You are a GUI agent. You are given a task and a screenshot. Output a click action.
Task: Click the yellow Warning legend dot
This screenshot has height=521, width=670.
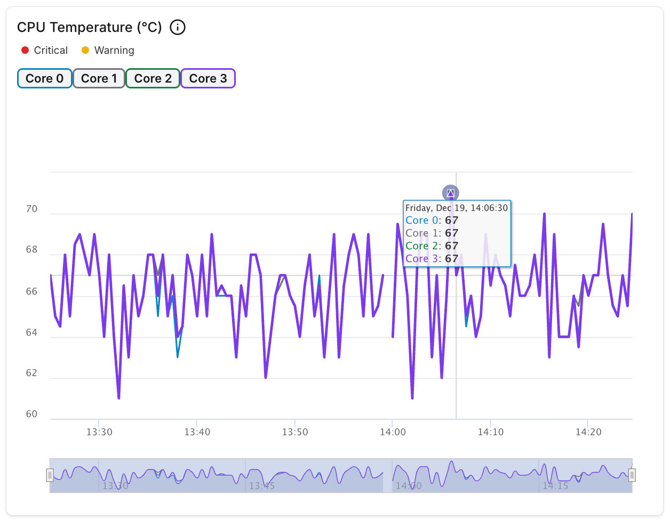click(85, 50)
